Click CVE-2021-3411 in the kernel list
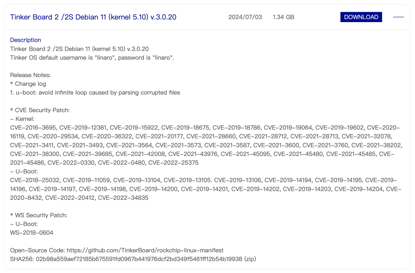Image resolution: width=415 pixels, height=273 pixels. 32,145
